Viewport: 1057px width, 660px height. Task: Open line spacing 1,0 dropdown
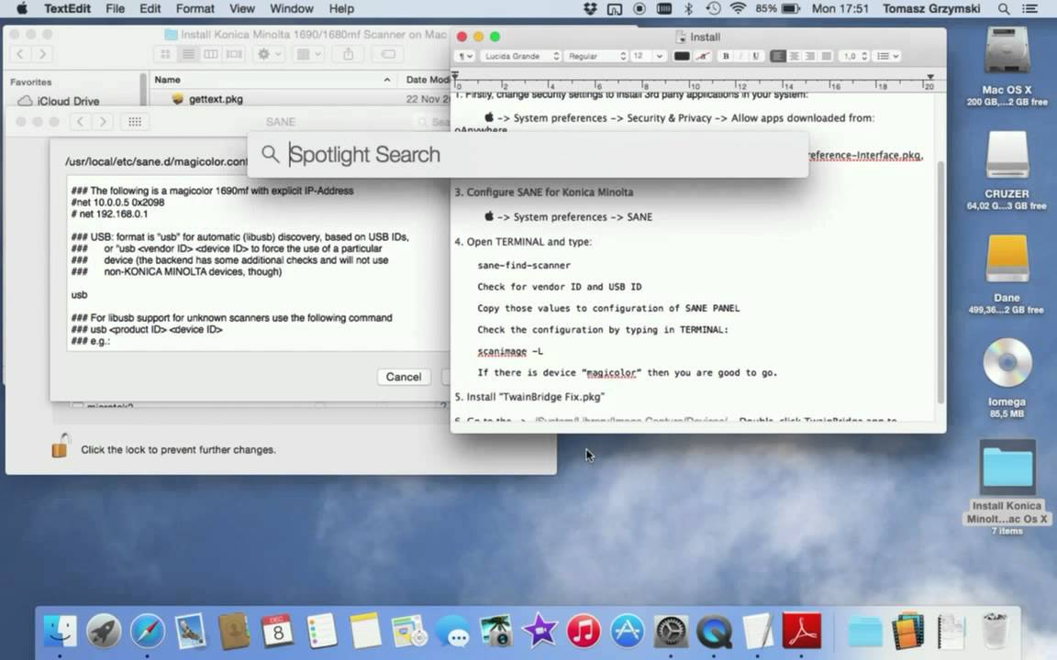tap(855, 56)
